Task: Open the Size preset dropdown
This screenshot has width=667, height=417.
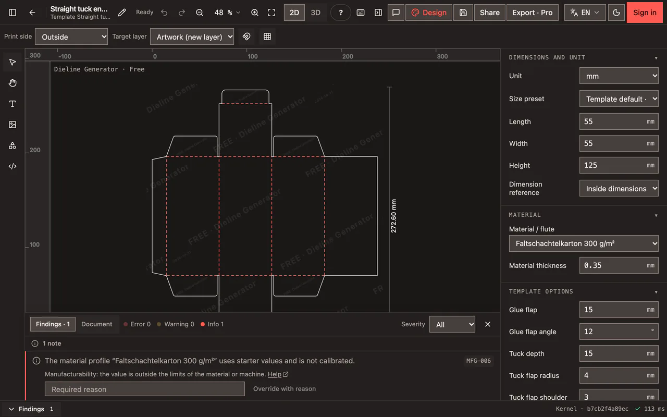Action: coord(619,99)
